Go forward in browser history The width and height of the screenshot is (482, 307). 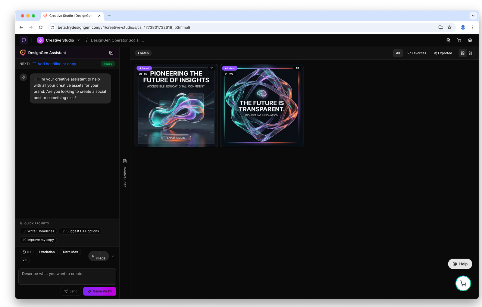[x=31, y=27]
